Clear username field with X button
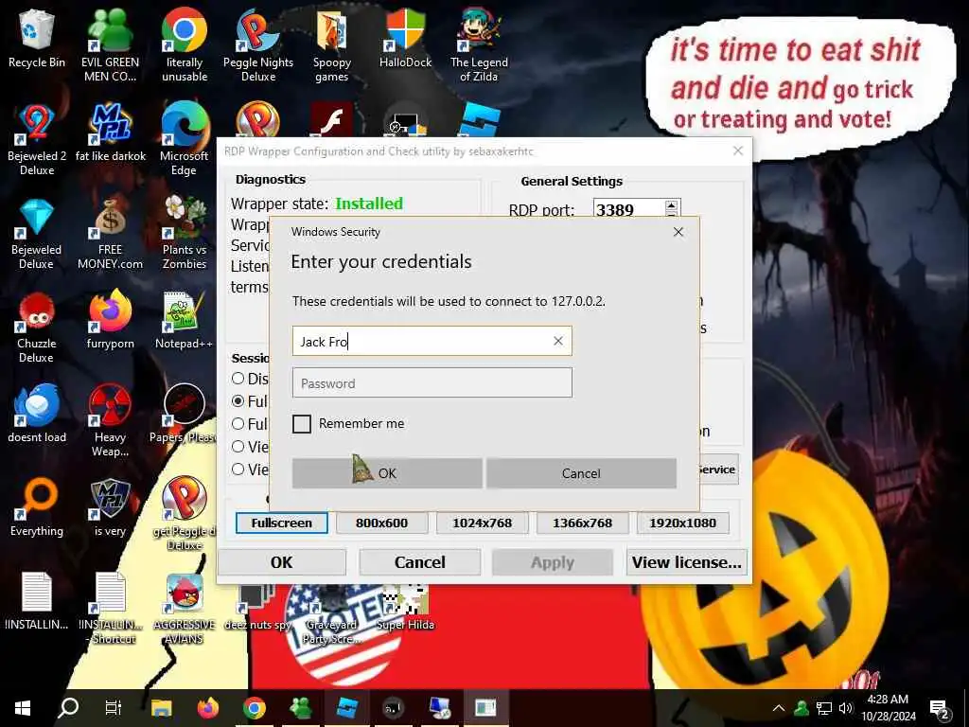 [558, 341]
